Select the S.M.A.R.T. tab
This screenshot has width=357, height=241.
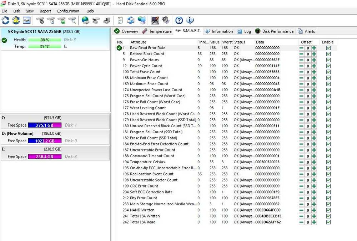click(x=188, y=30)
